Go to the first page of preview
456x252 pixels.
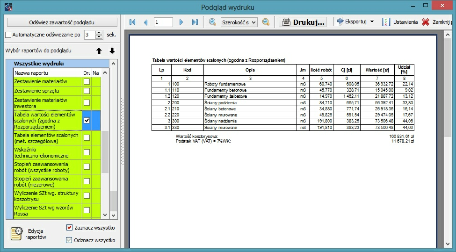(132, 22)
